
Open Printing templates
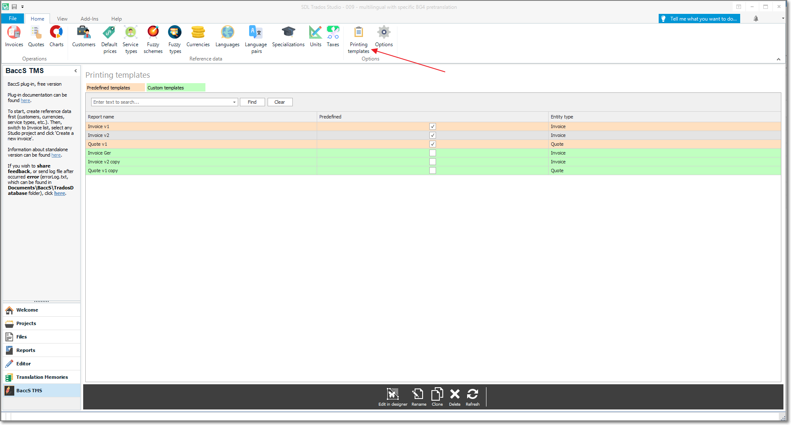tap(359, 40)
